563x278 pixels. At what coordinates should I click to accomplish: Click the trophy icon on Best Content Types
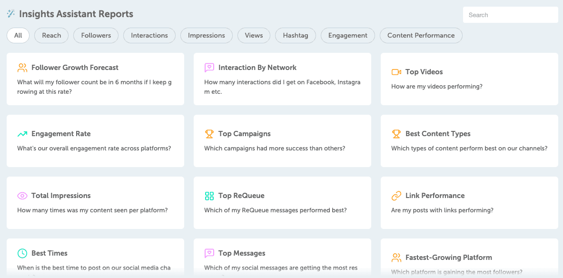[396, 134]
